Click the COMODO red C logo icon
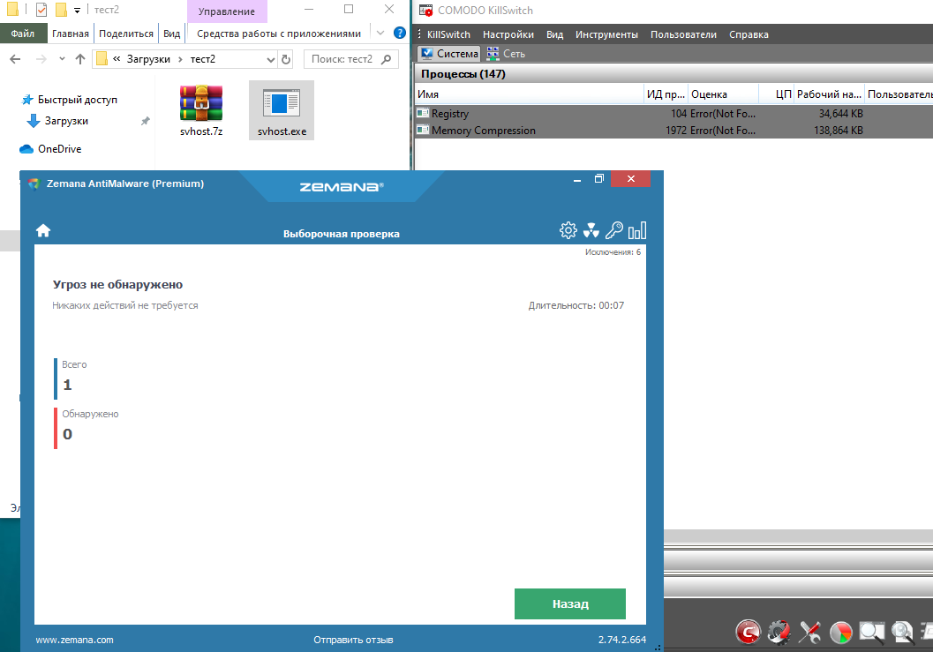This screenshot has width=933, height=652. [x=748, y=632]
